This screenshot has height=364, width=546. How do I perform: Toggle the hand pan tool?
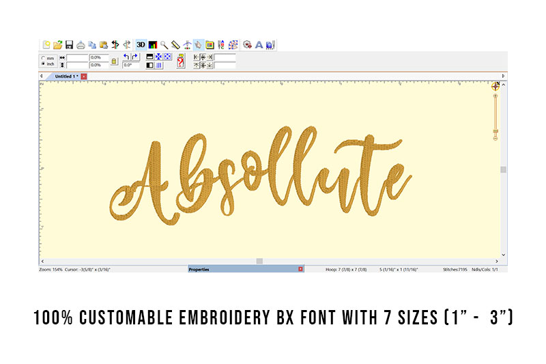click(x=198, y=44)
